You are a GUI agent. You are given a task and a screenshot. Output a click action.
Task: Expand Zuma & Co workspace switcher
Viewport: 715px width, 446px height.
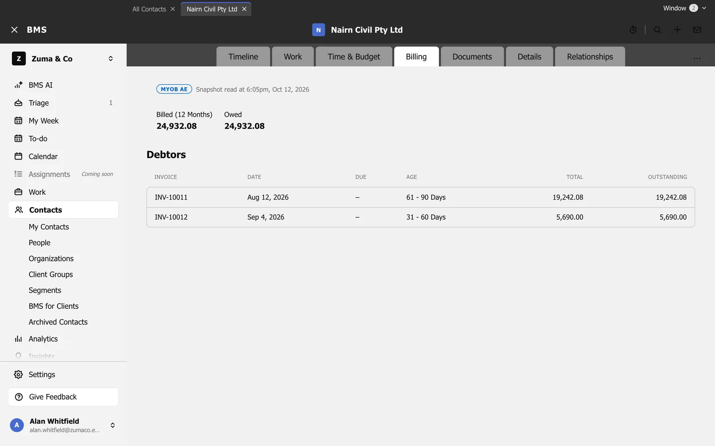point(111,58)
